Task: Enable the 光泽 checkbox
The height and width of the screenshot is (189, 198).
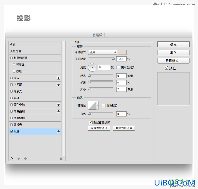Action: pyautogui.click(x=12, y=98)
